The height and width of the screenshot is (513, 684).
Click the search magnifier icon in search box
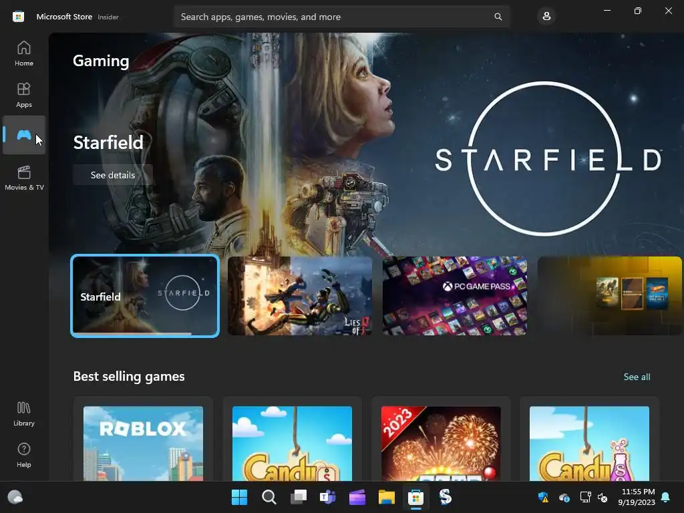[x=498, y=17]
